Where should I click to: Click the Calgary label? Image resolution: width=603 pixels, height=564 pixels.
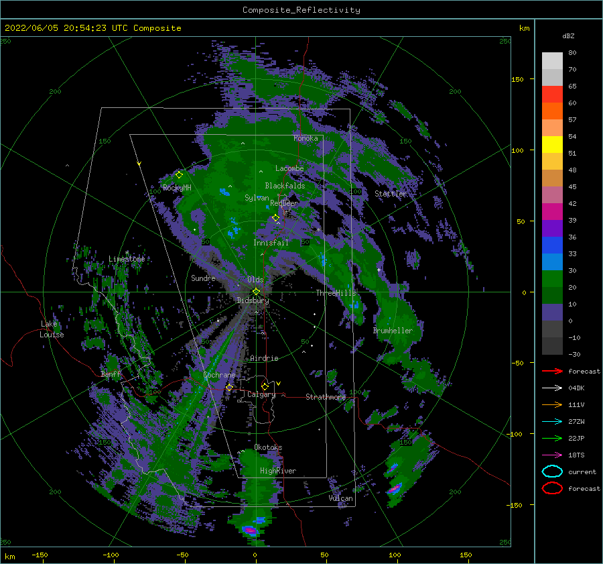(261, 394)
